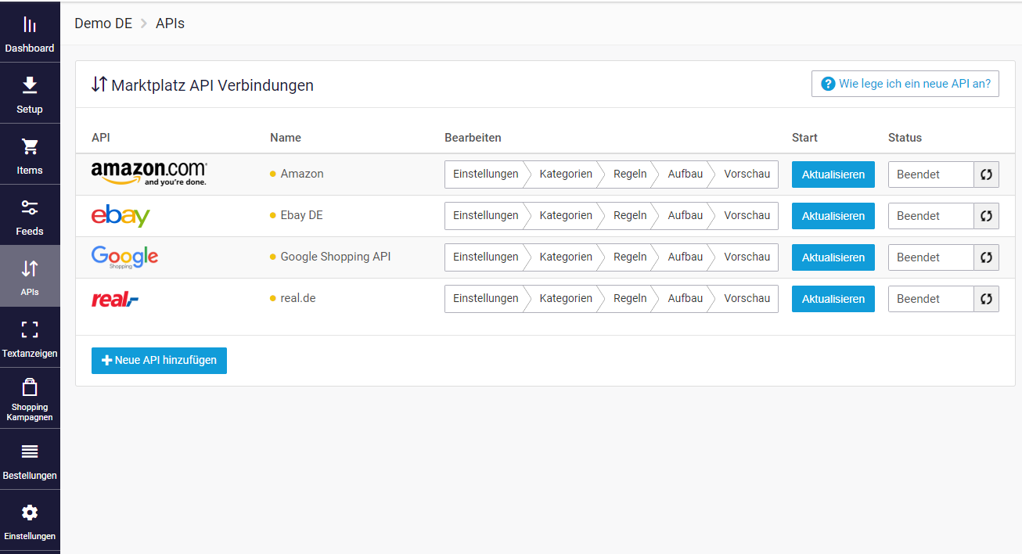This screenshot has width=1022, height=554.
Task: Click the real.- logo
Action: click(115, 299)
